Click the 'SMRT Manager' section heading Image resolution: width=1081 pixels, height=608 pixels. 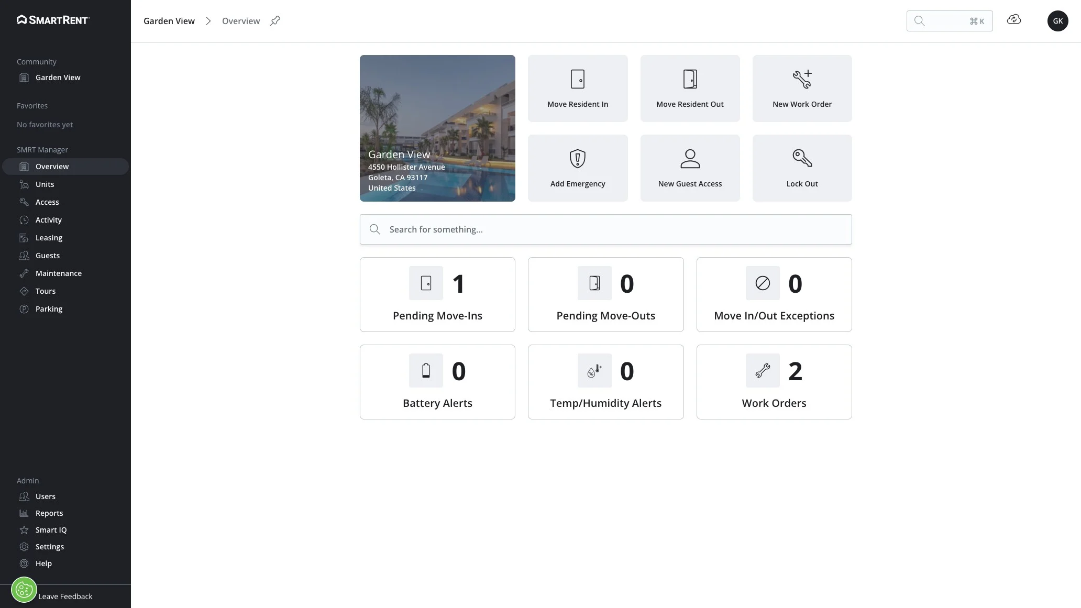pos(42,150)
